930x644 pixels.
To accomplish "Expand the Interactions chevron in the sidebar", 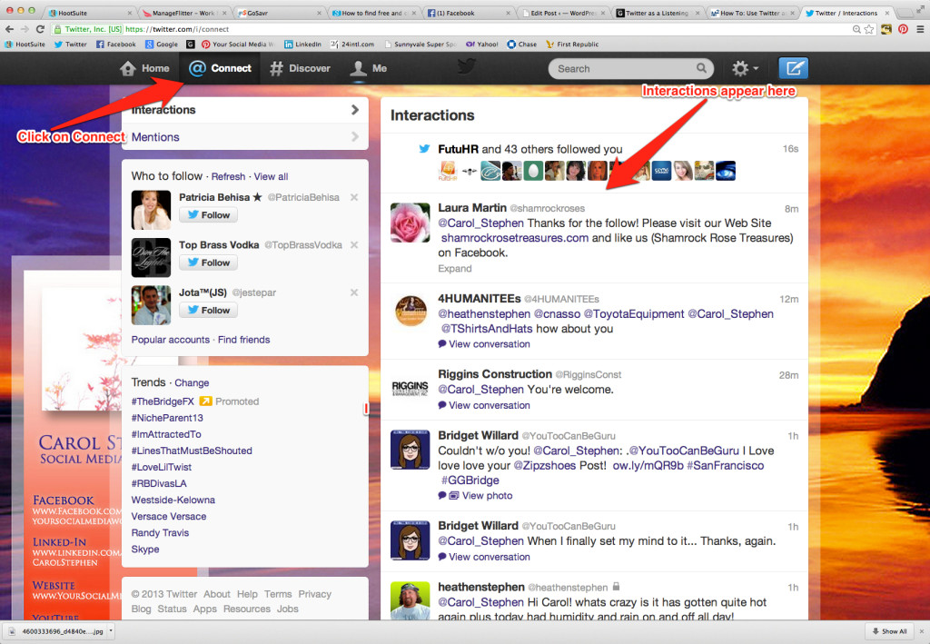I will [x=355, y=110].
